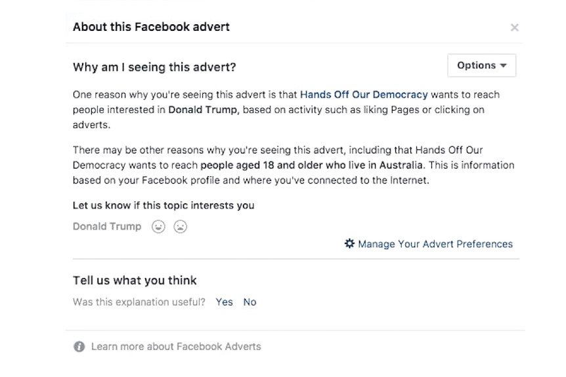Screen dimensions: 566x377
Task: Answer Yes to explanation being useful
Action: tap(224, 302)
